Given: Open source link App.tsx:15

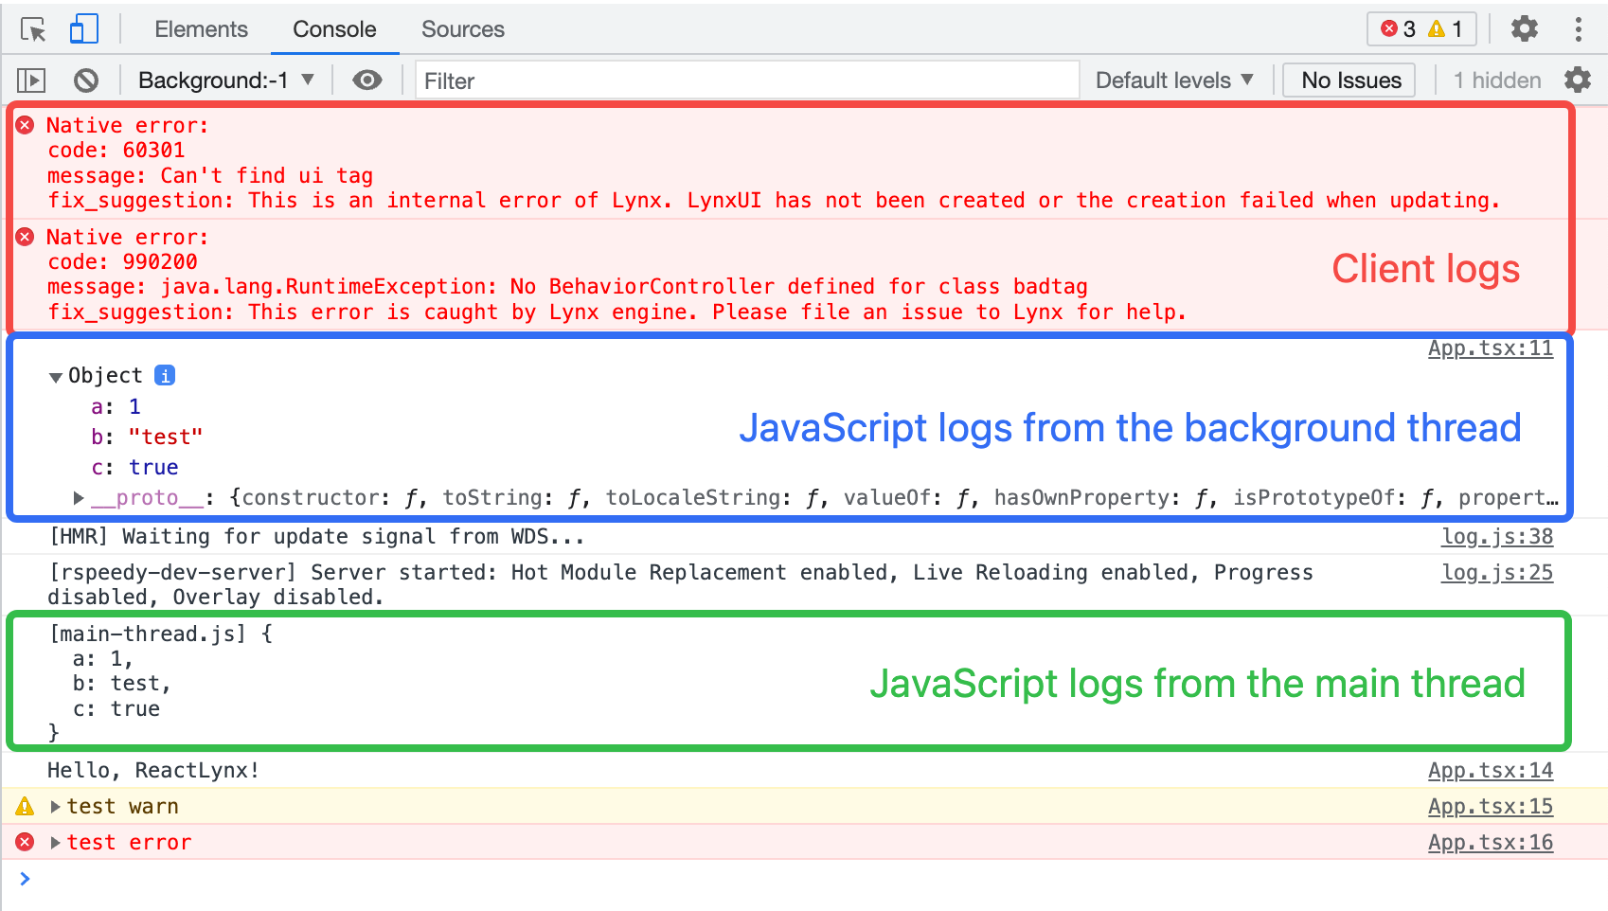Looking at the screenshot, I should pyautogui.click(x=1491, y=807).
